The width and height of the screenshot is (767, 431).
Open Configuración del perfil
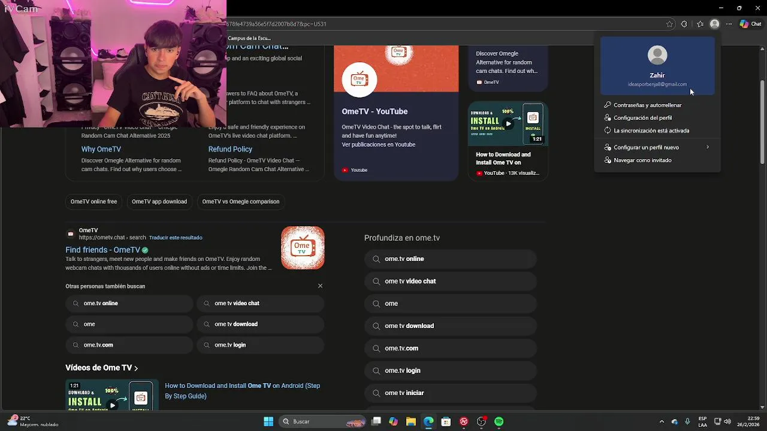tap(657, 118)
